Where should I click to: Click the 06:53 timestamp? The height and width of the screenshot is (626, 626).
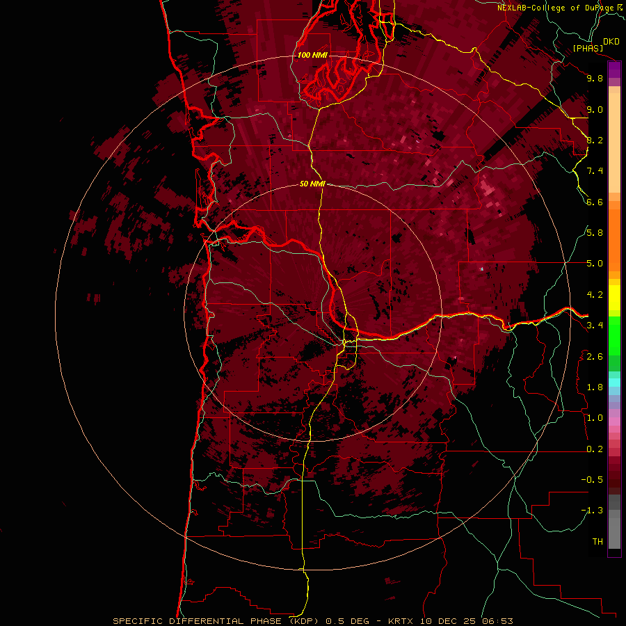497,621
